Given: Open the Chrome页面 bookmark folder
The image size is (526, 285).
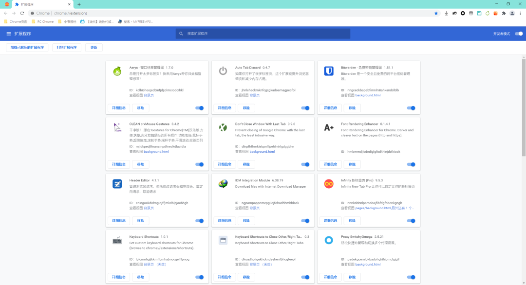Looking at the screenshot, I should tap(16, 22).
